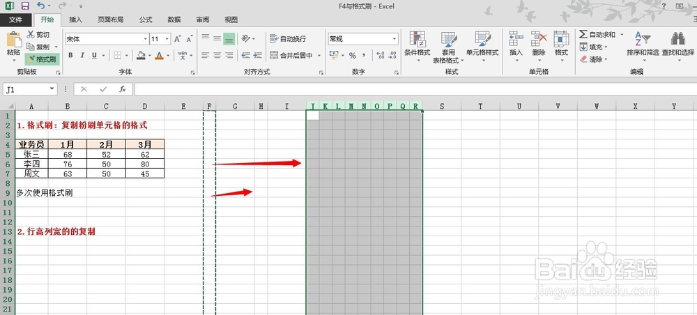697x315 pixels.
Task: Open the number format (常规) dropdown
Action: click(395, 39)
